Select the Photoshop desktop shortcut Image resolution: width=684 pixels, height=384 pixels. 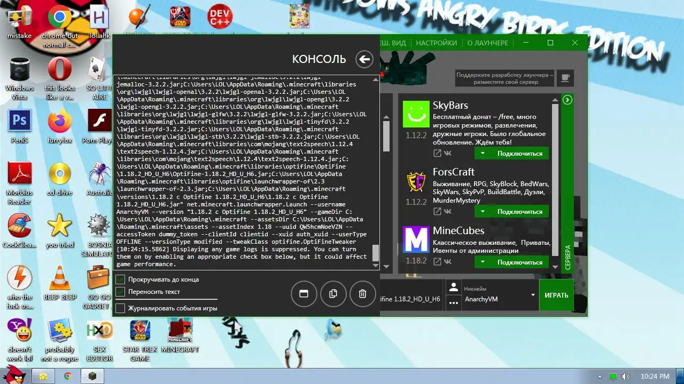pos(19,127)
